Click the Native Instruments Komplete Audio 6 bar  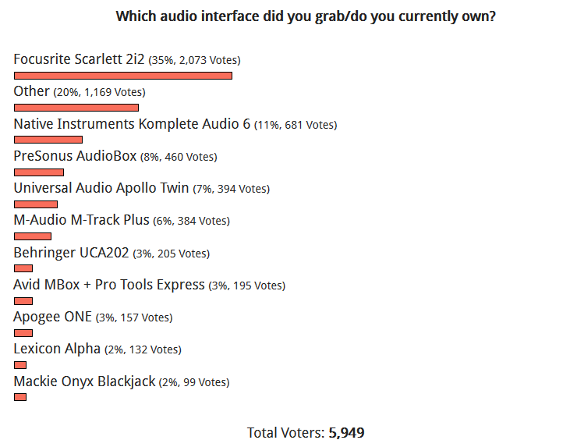pyautogui.click(x=48, y=140)
